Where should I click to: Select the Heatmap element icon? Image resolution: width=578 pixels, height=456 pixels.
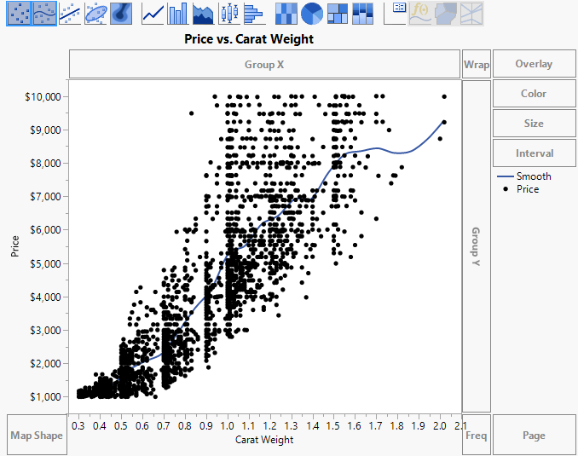click(x=286, y=14)
